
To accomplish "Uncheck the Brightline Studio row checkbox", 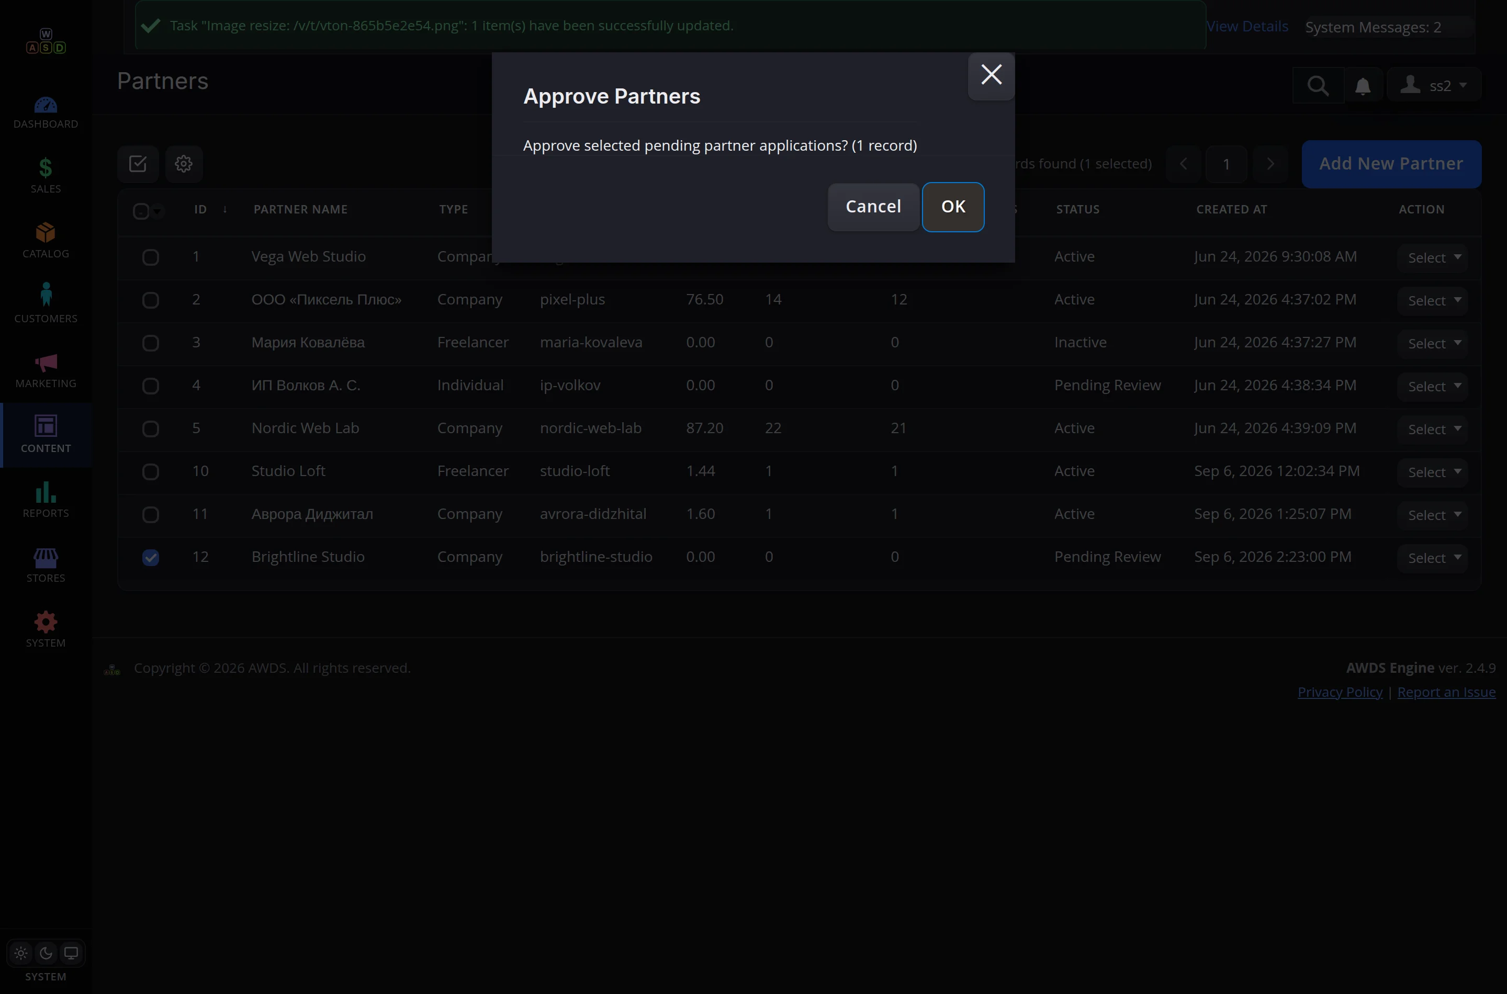I will (x=150, y=558).
